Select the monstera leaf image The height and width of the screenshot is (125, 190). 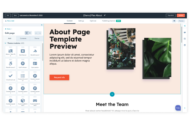pos(158,58)
